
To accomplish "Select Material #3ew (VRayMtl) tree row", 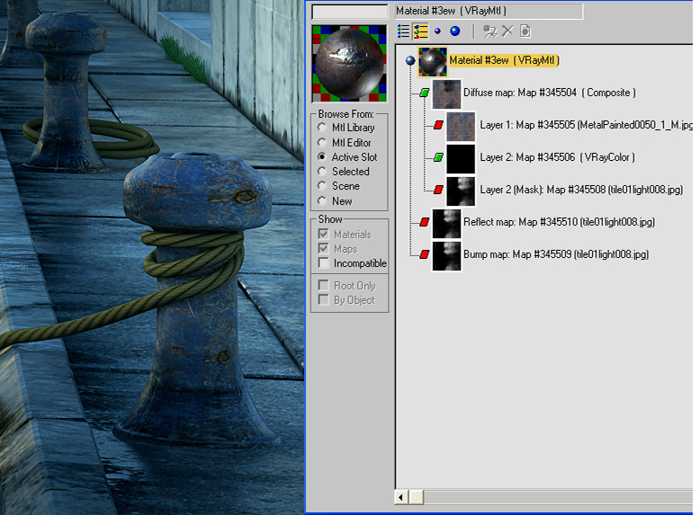I will [504, 60].
